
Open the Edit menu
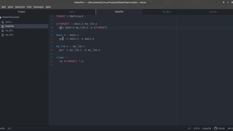point(4,7)
